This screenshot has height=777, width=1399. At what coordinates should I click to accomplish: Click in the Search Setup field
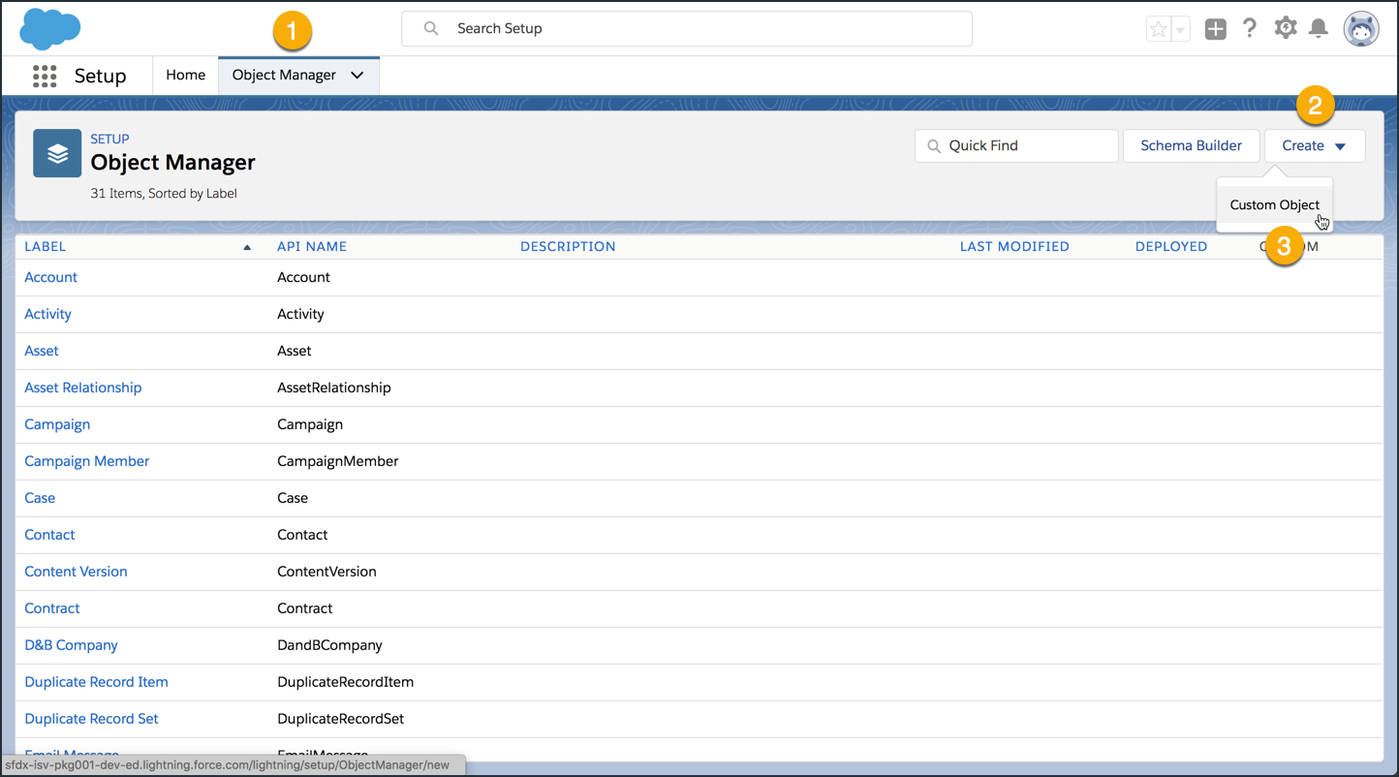coord(686,29)
